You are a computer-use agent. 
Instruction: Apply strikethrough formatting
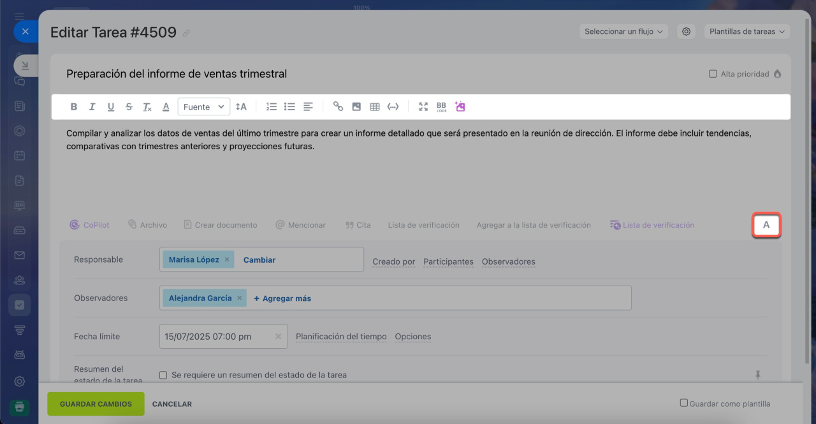tap(129, 107)
